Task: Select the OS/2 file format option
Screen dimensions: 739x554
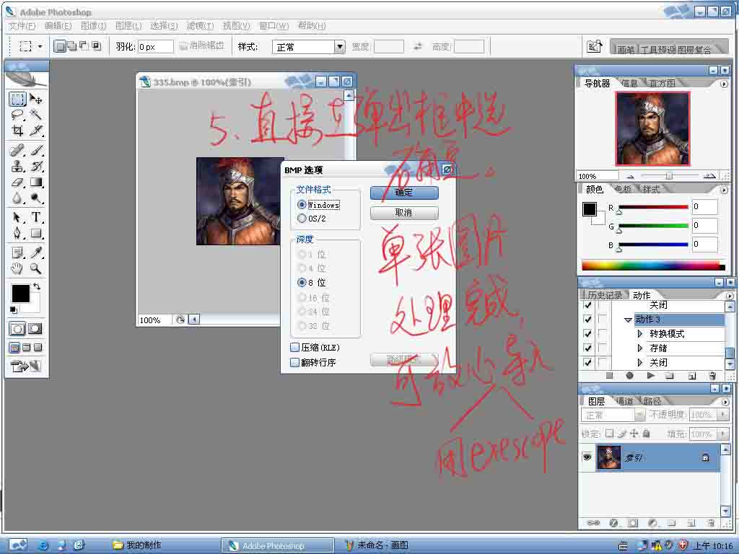Action: tap(302, 219)
